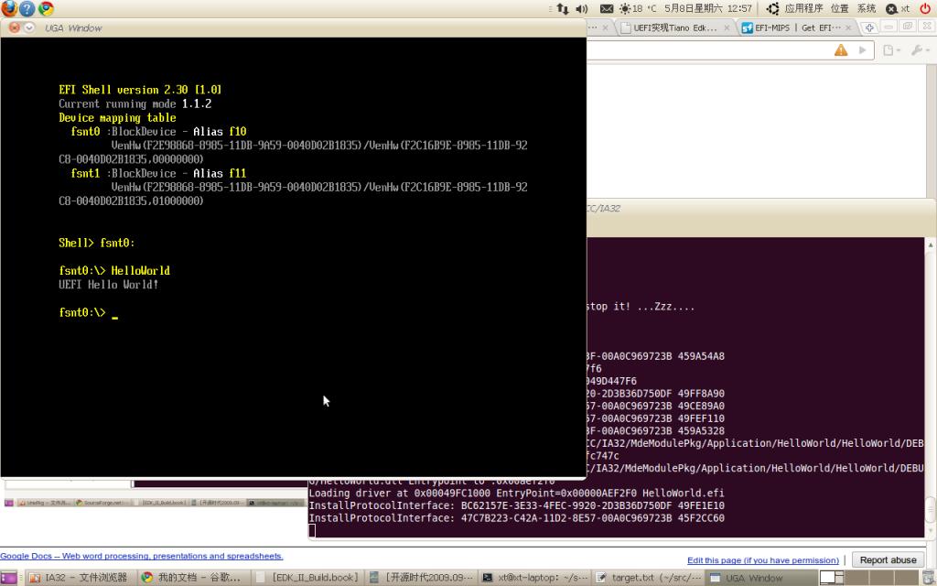Click the network up/down arrows tray icon
937x586 pixels.
(x=563, y=8)
